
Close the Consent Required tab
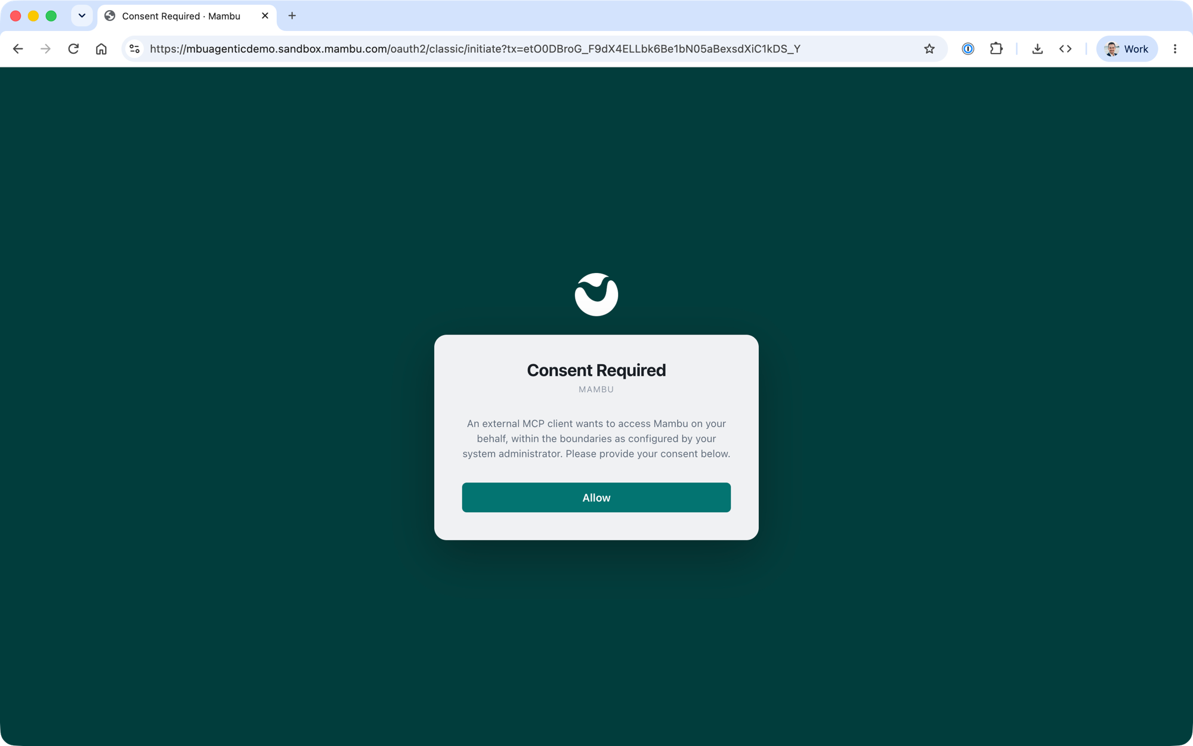[265, 16]
